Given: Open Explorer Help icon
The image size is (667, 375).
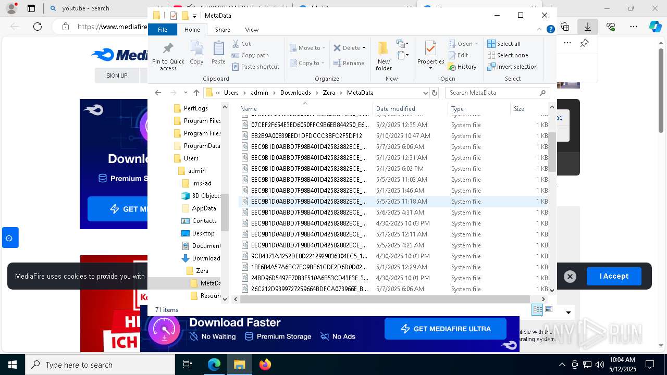Looking at the screenshot, I should (x=550, y=30).
